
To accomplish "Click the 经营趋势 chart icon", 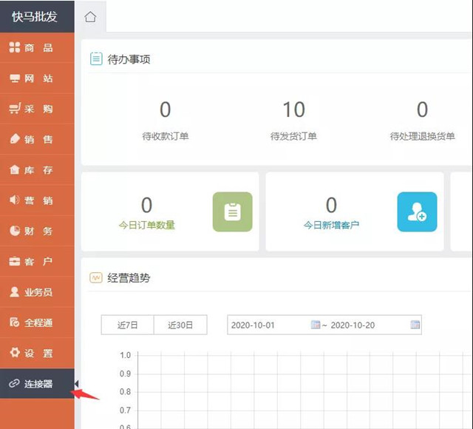I will point(96,278).
